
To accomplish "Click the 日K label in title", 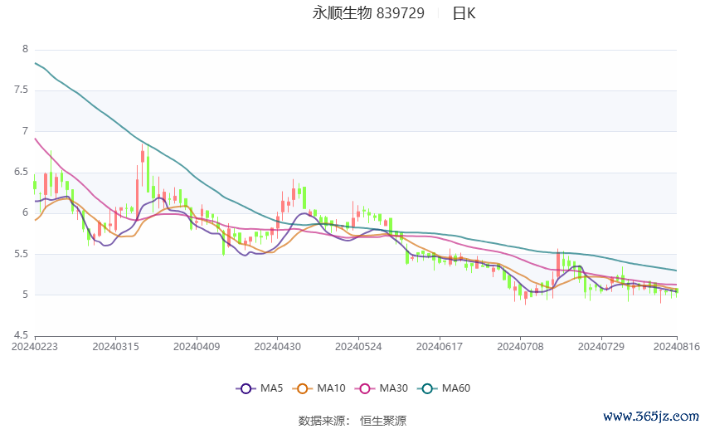I will coord(464,13).
